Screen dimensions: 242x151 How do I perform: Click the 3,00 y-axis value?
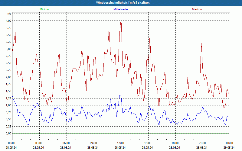(x=8, y=49)
